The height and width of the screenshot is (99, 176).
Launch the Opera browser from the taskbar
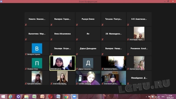[x=50, y=97]
